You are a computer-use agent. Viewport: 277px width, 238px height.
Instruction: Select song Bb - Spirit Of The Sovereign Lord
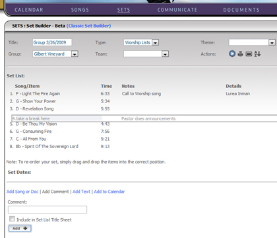(x=47, y=146)
